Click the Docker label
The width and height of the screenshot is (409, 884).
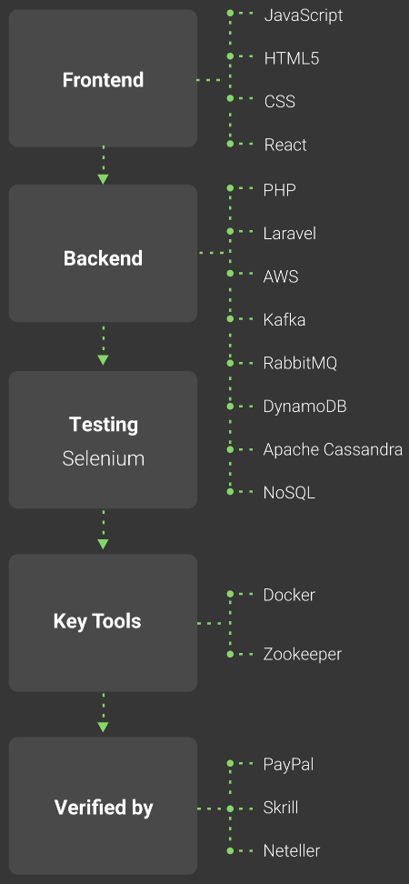pyautogui.click(x=289, y=596)
